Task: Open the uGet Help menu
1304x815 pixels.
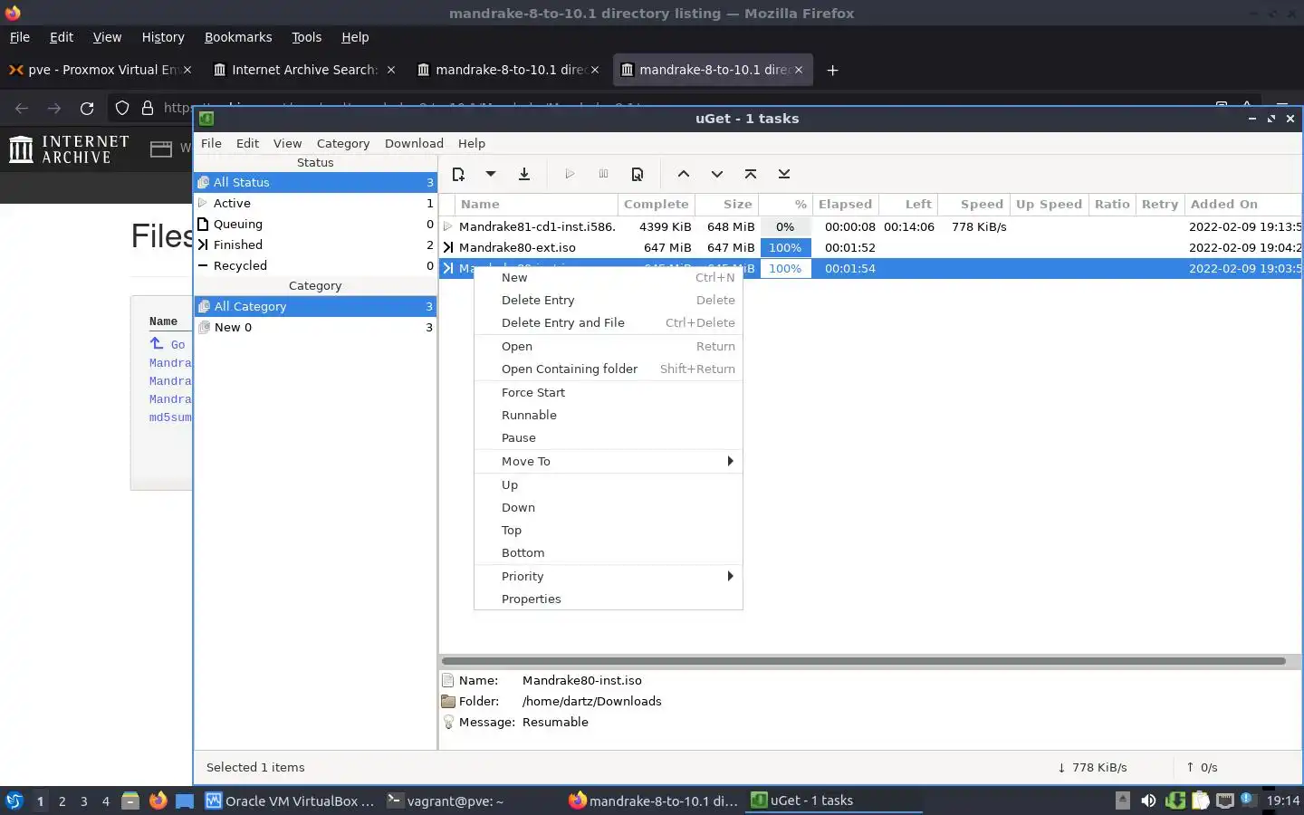Action: tap(472, 143)
